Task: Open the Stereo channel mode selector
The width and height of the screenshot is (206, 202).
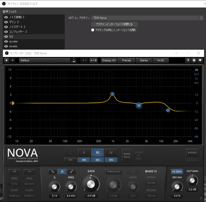Action: click(x=144, y=61)
